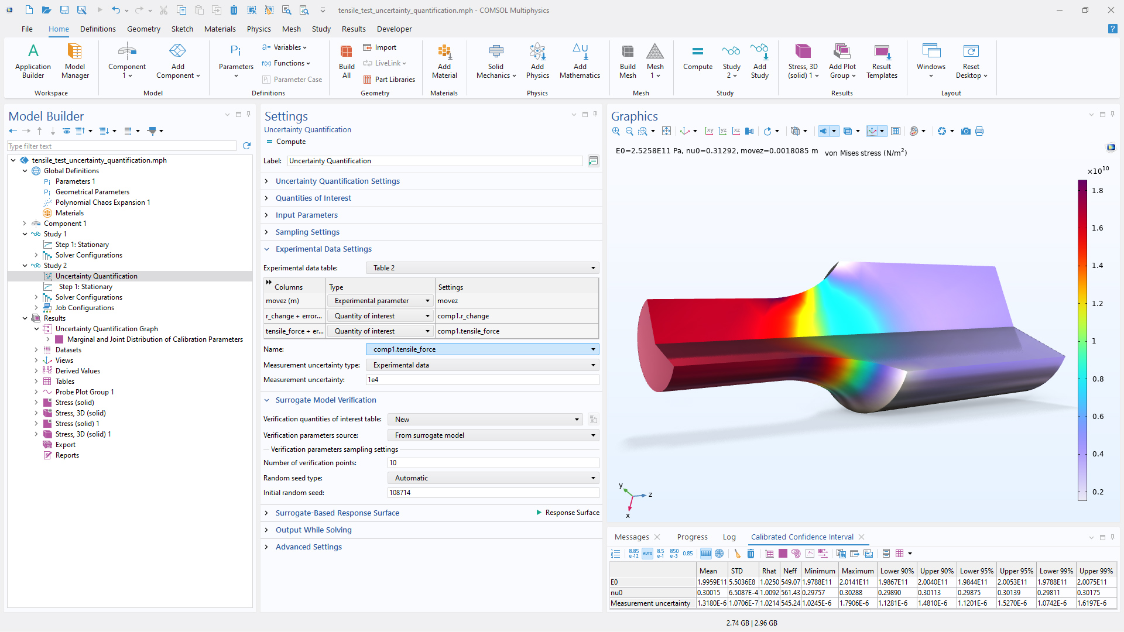Screen dimensions: 1124x632
Task: Take a snapshot with the camera icon
Action: pyautogui.click(x=966, y=131)
